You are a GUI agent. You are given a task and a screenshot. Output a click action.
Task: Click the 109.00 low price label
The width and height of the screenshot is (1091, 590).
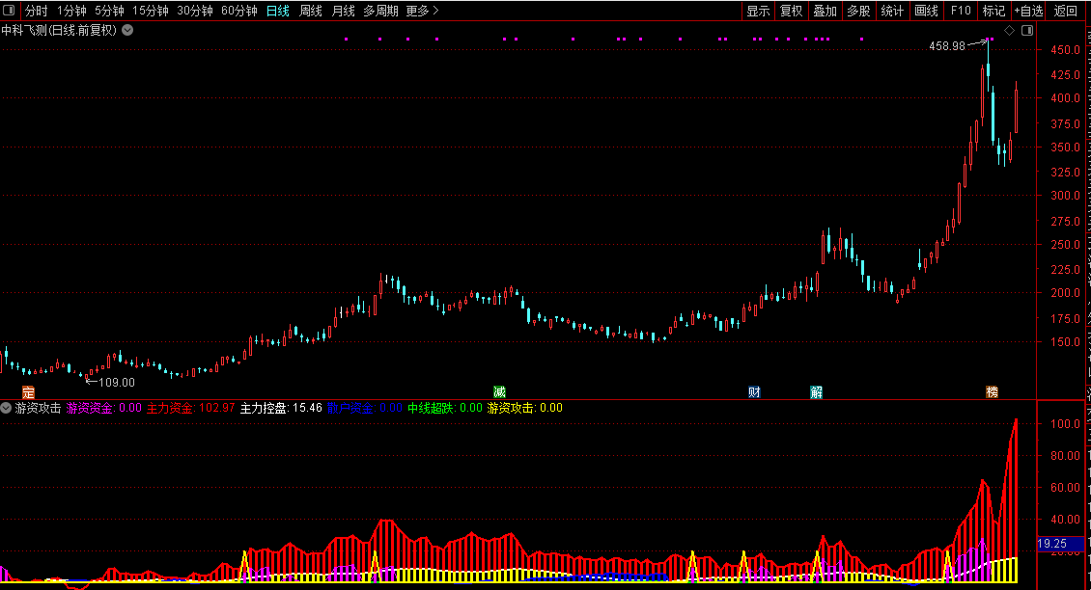point(117,382)
